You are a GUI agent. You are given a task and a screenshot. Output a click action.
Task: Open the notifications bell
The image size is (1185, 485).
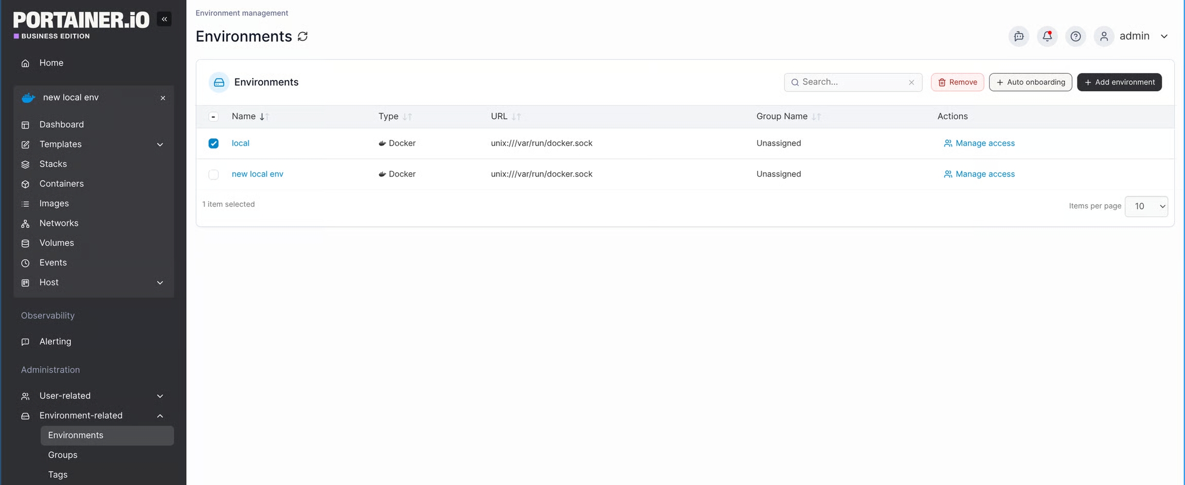pos(1047,36)
